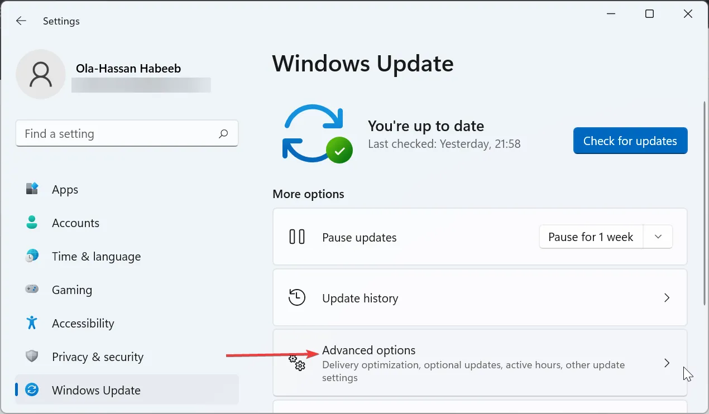Click the Windows Update sidebar icon
This screenshot has width=709, height=414.
click(32, 390)
